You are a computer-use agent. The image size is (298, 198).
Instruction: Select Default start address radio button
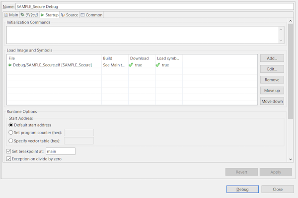click(11, 125)
